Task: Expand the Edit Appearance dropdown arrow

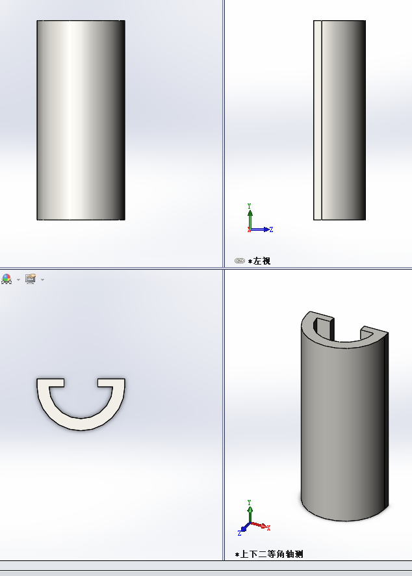Action: [x=18, y=280]
